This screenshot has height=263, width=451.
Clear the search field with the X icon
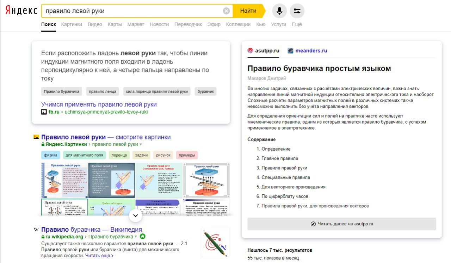227,11
